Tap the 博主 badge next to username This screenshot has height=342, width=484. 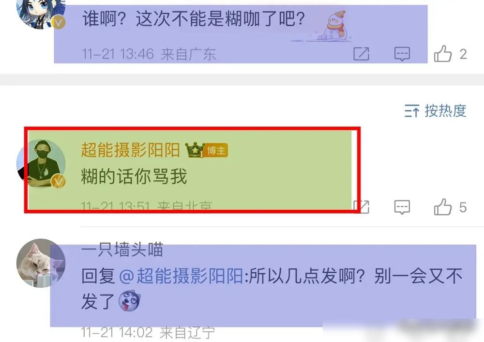(216, 151)
